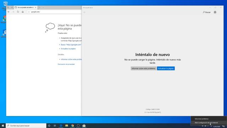Go back in the Microsoft Store window
Screen dimensions: 227x128
pos(84,12)
